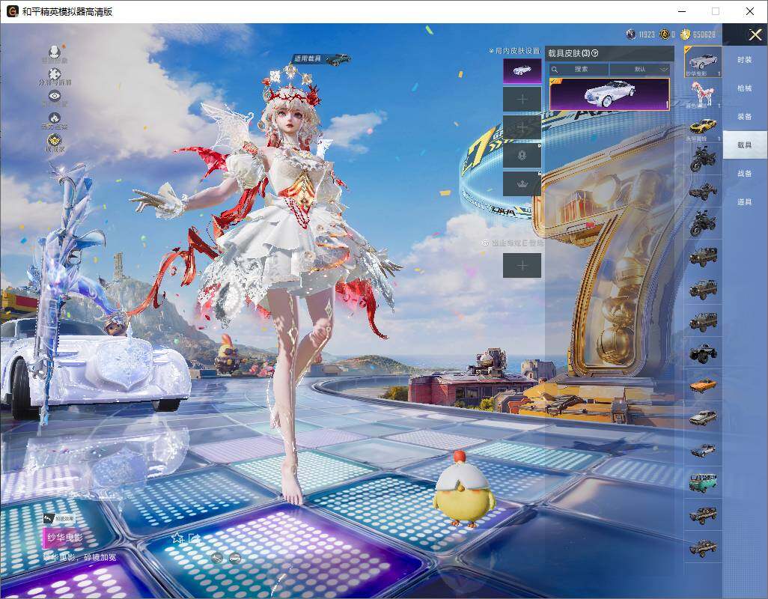Select the black motorcycle thumbnail

703,159
